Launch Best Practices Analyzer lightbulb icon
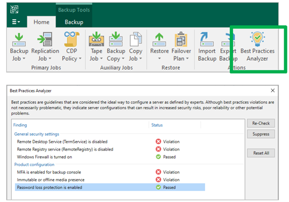289x202 pixels. pos(257,39)
